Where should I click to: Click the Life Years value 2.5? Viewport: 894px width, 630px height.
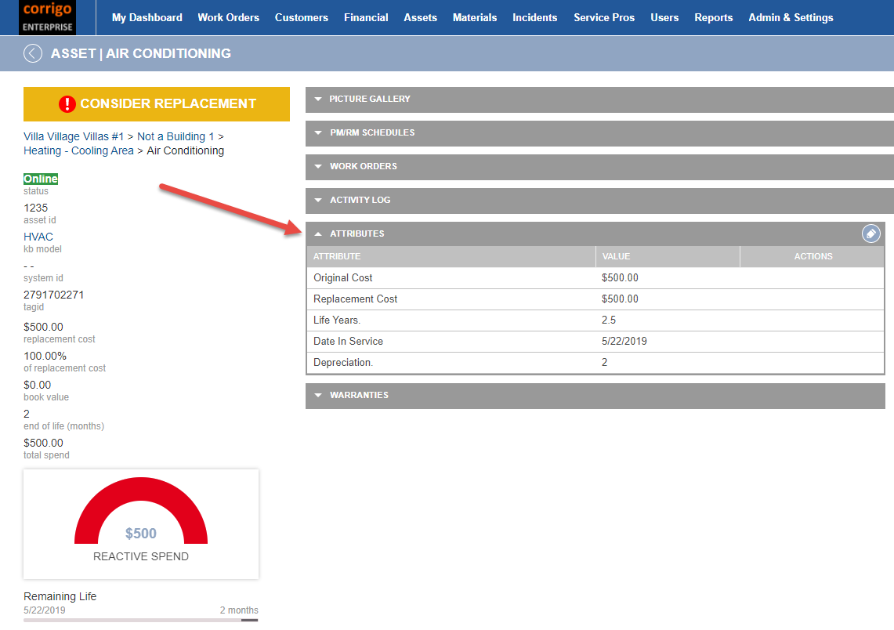[609, 320]
